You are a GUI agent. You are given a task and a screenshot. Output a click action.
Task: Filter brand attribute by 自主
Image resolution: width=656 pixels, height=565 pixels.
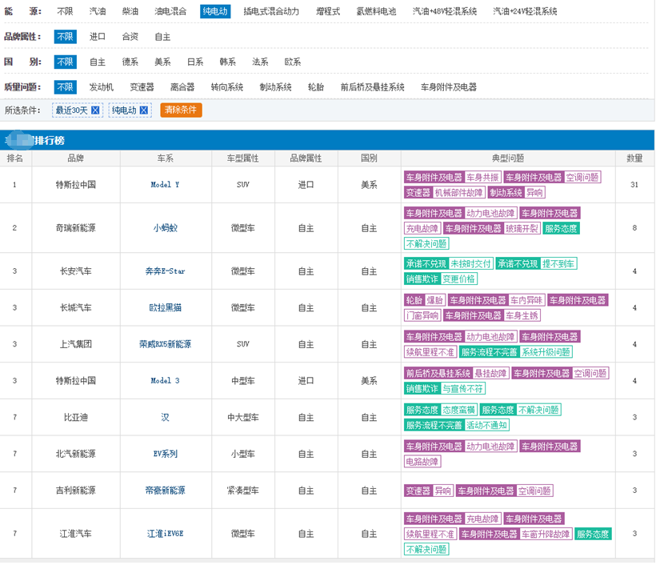[x=162, y=37]
